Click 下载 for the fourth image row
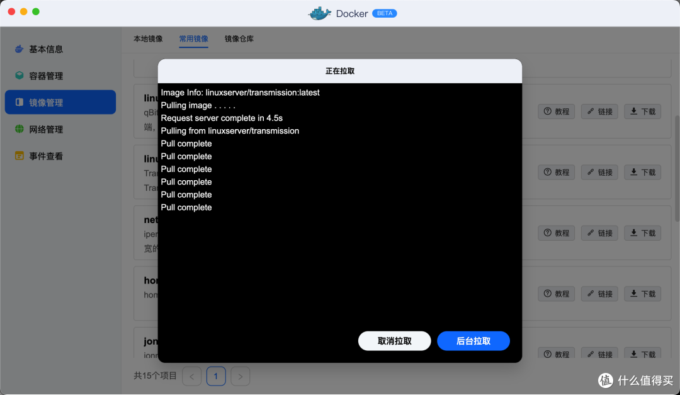The image size is (680, 395). point(642,294)
